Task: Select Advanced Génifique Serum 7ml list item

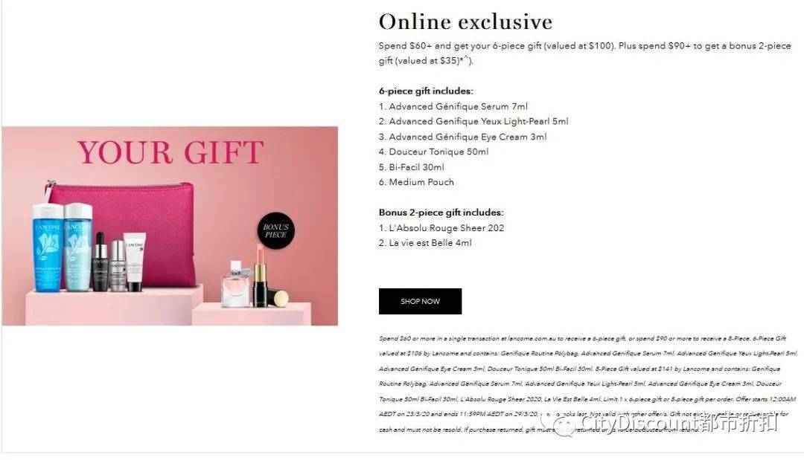Action: [453, 106]
